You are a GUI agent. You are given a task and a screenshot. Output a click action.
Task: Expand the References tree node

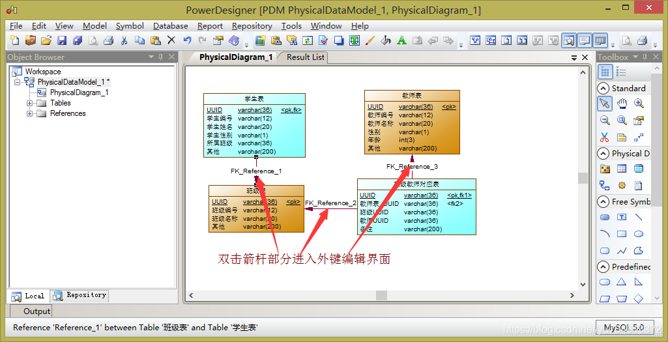[29, 114]
